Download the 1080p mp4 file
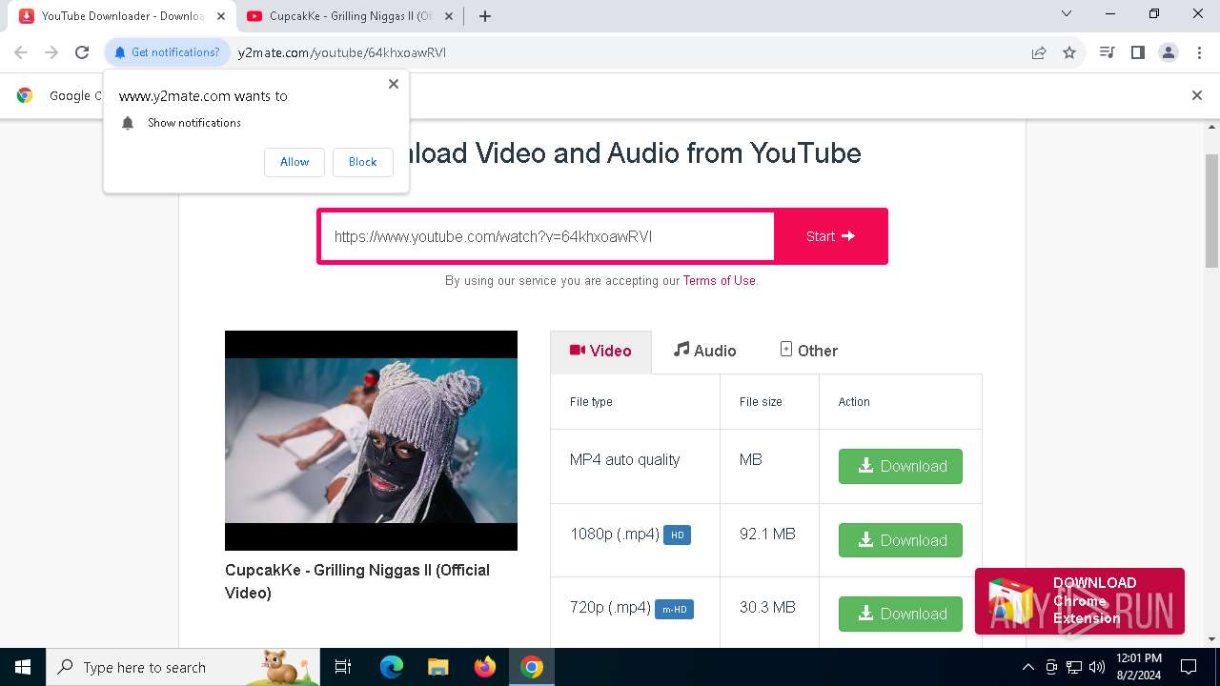This screenshot has width=1220, height=686. 901,540
